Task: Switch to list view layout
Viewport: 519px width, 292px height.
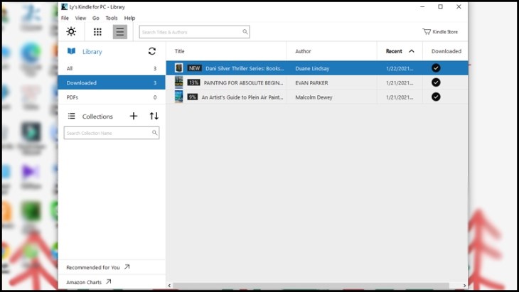Action: [x=119, y=32]
